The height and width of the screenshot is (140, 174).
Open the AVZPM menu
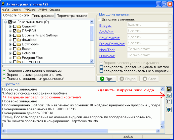pos(43,10)
